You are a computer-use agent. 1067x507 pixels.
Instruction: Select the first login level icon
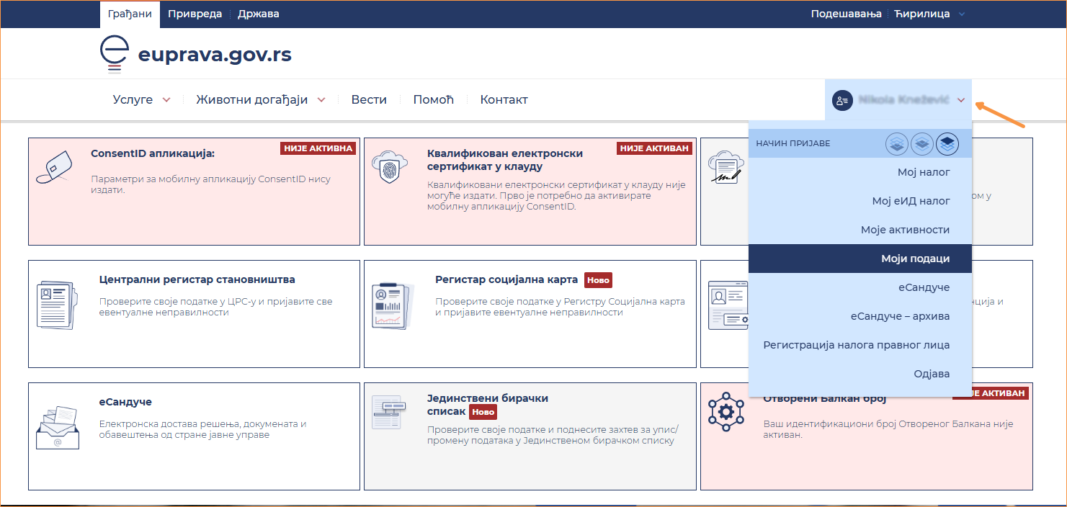(x=896, y=144)
